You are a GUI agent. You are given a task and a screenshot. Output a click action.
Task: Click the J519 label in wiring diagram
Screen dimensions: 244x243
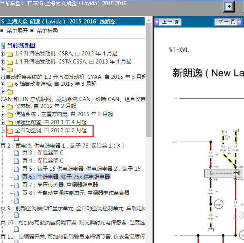point(224,132)
